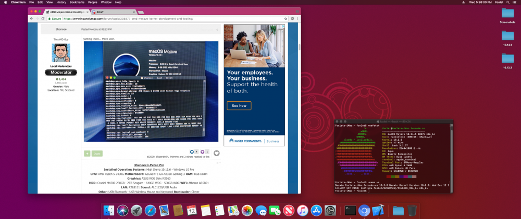Screen dimensions: 521x219
Task: Click the Shaneee's Ryzen Pro signature link
Action: pyautogui.click(x=148, y=165)
